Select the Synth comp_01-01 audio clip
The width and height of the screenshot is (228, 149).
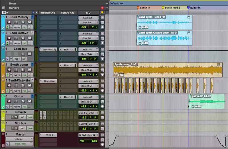(168, 70)
